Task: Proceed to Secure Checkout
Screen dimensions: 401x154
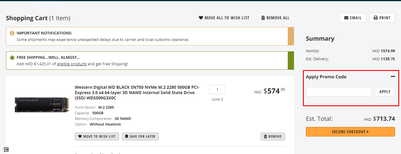Action: [350, 132]
